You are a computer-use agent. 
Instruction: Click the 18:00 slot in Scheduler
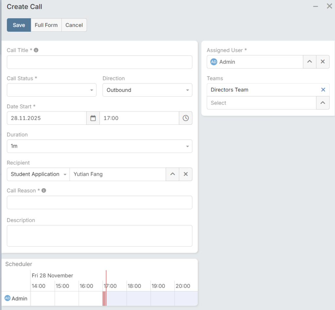pos(138,298)
